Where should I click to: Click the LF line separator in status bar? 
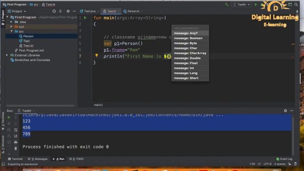pos(259,164)
